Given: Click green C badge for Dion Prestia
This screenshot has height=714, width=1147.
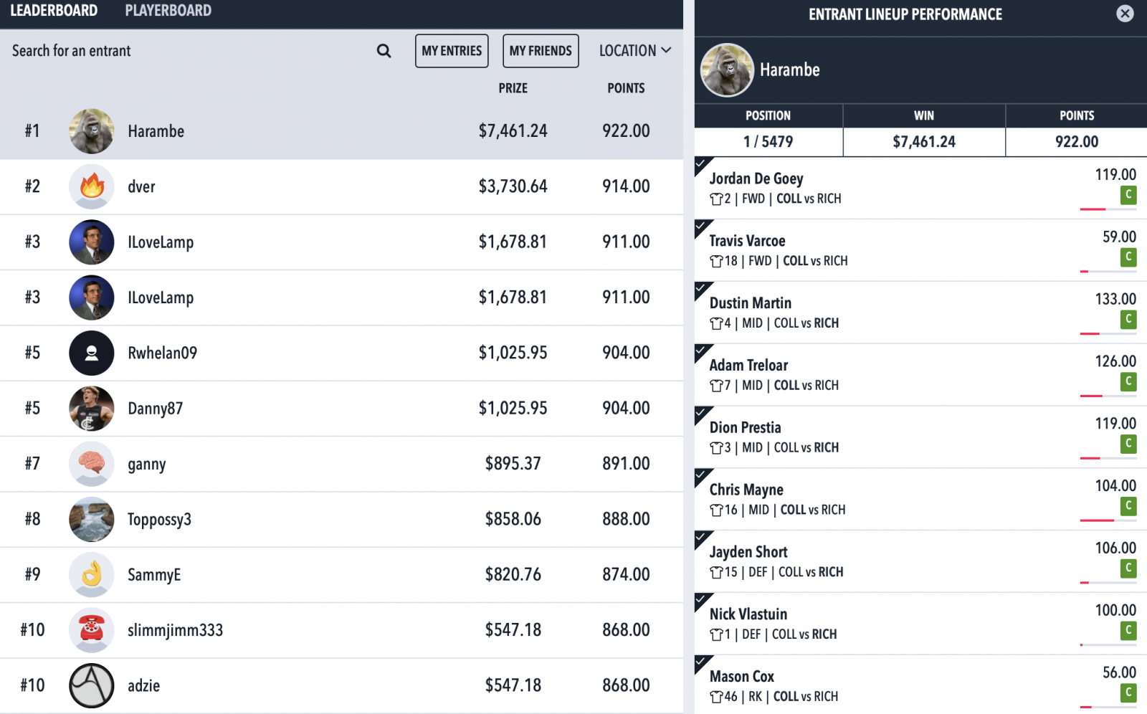Looking at the screenshot, I should click(1128, 444).
